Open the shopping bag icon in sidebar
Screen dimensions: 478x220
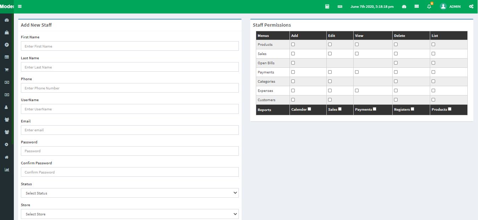[6, 32]
